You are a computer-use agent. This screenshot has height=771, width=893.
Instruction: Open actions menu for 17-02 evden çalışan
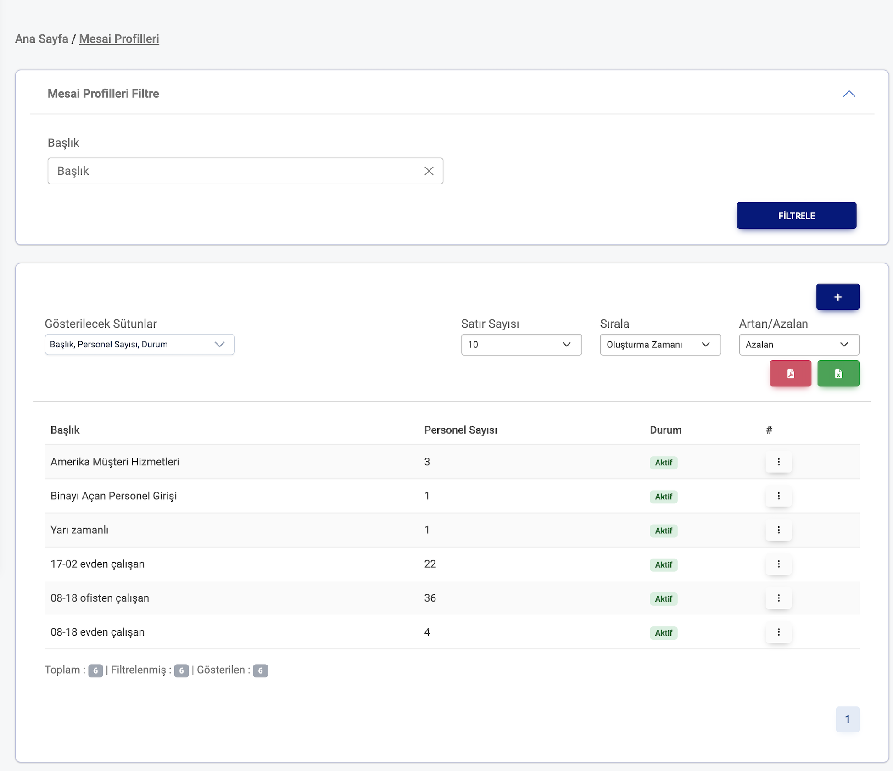tap(778, 564)
